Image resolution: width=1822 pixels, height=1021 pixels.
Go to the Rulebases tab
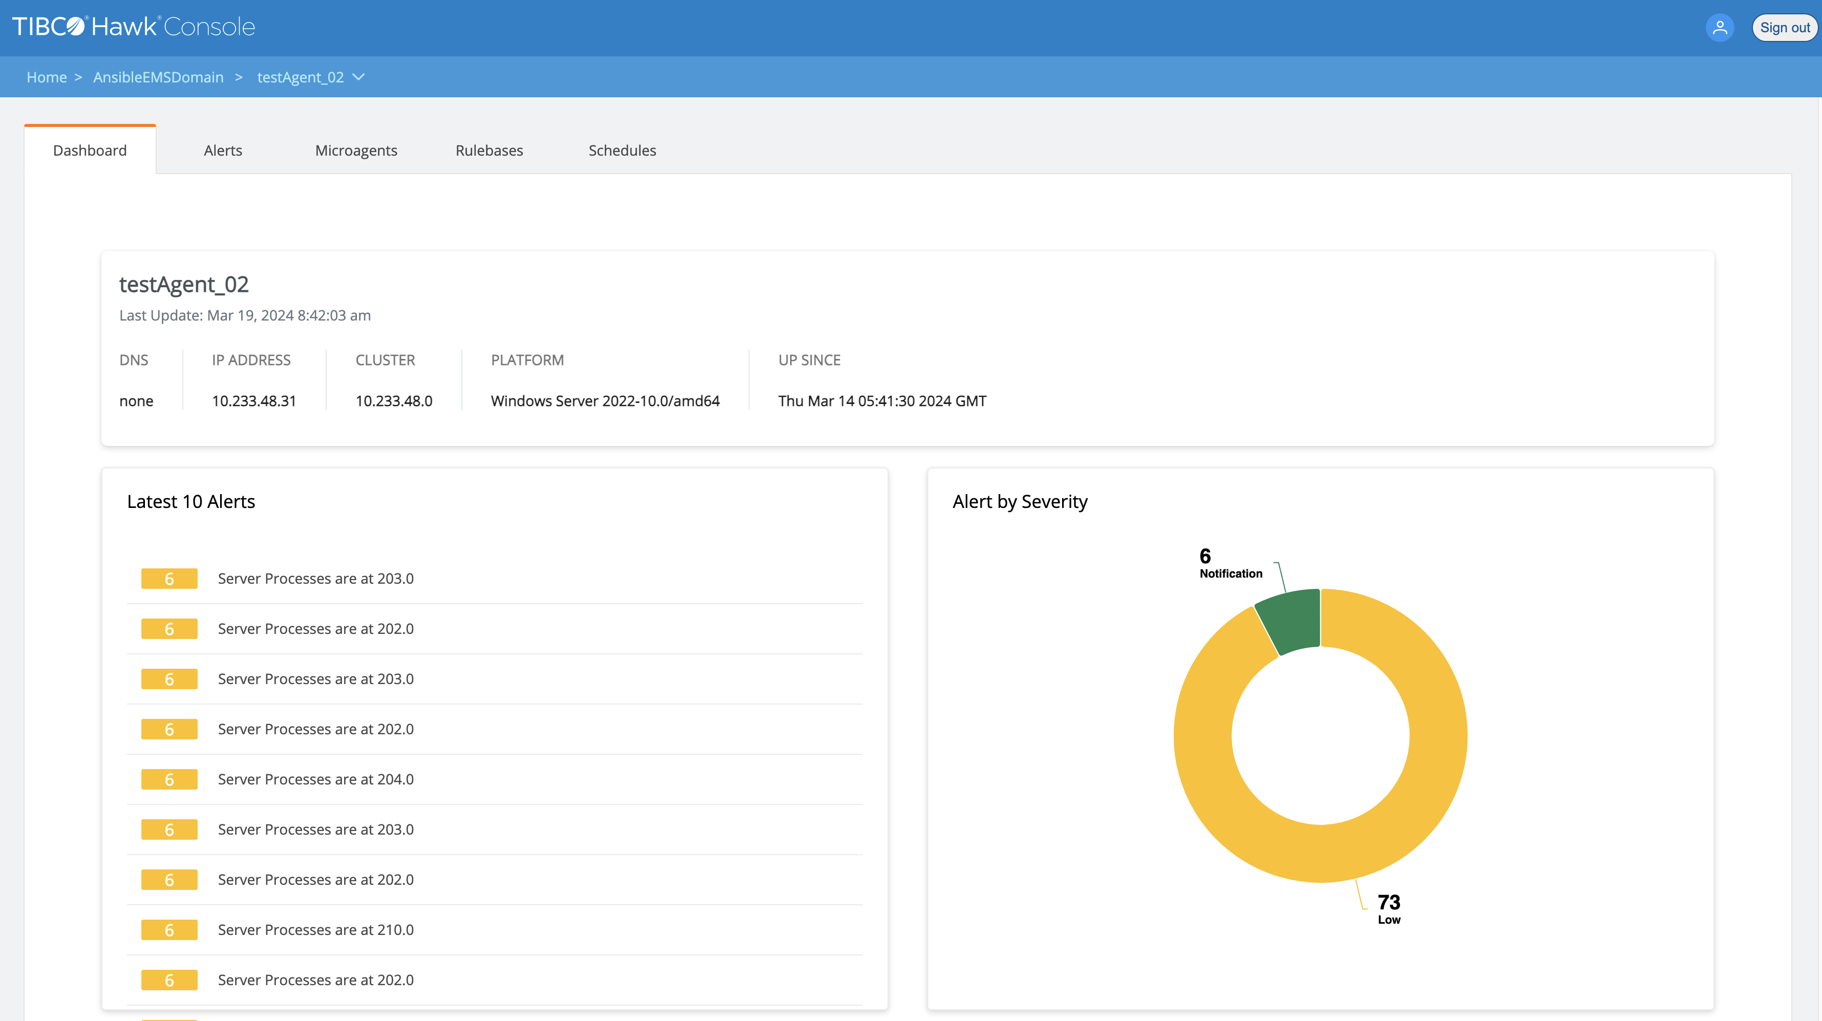(x=489, y=150)
